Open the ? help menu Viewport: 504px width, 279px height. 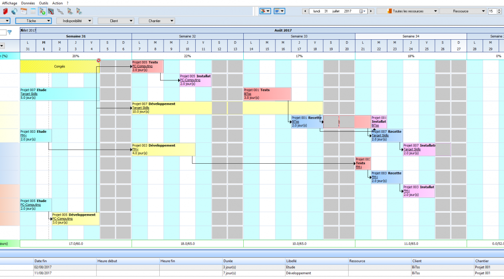[67, 3]
